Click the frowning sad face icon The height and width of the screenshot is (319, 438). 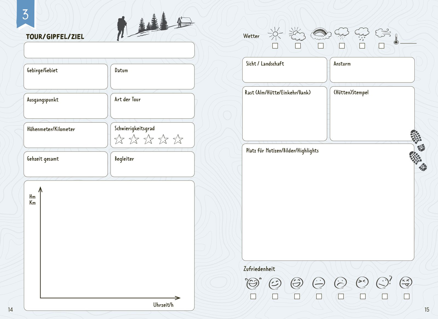pyautogui.click(x=341, y=283)
